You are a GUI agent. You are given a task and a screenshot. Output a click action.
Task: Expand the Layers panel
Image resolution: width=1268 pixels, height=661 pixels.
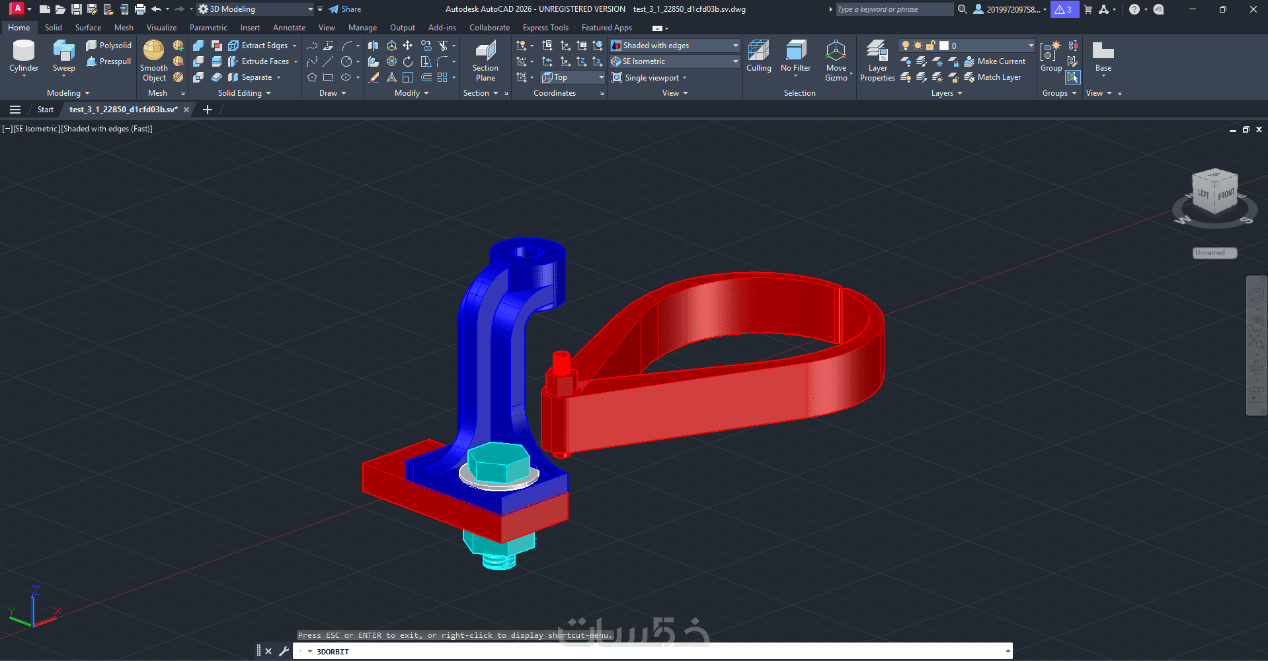pos(947,93)
